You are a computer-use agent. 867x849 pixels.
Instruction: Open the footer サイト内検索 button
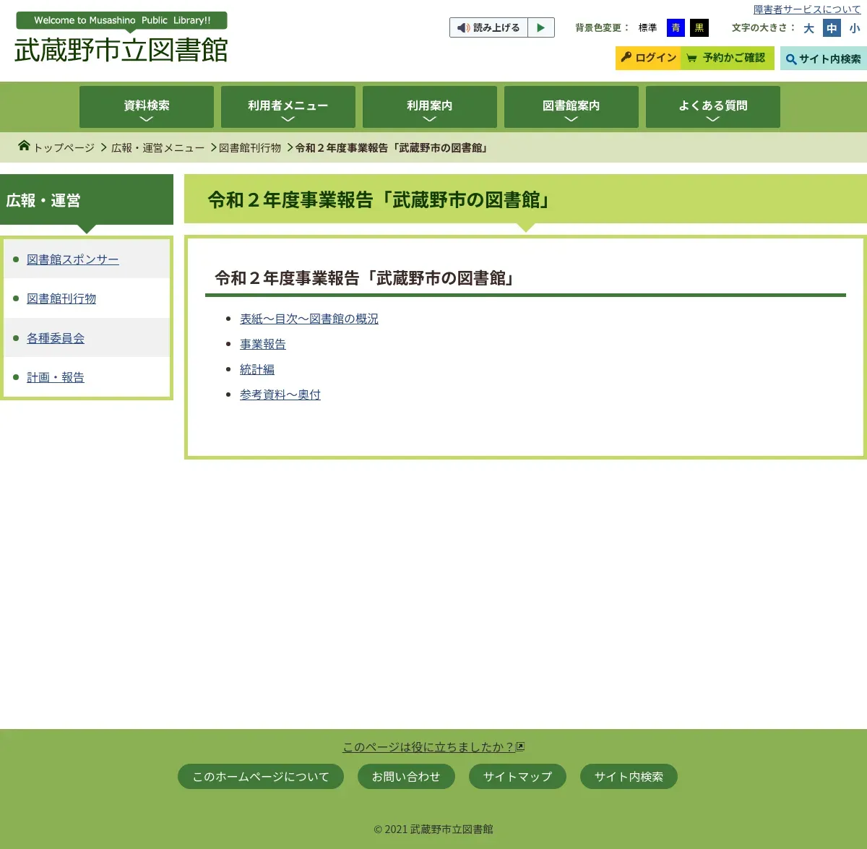click(x=629, y=777)
